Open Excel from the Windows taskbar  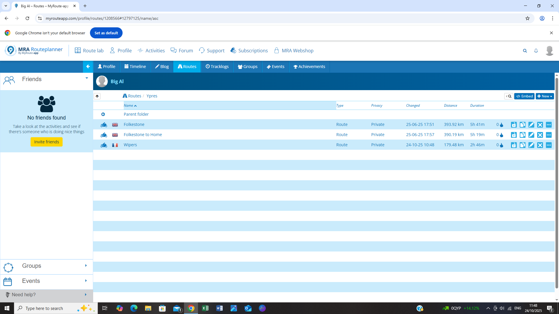pos(205,308)
